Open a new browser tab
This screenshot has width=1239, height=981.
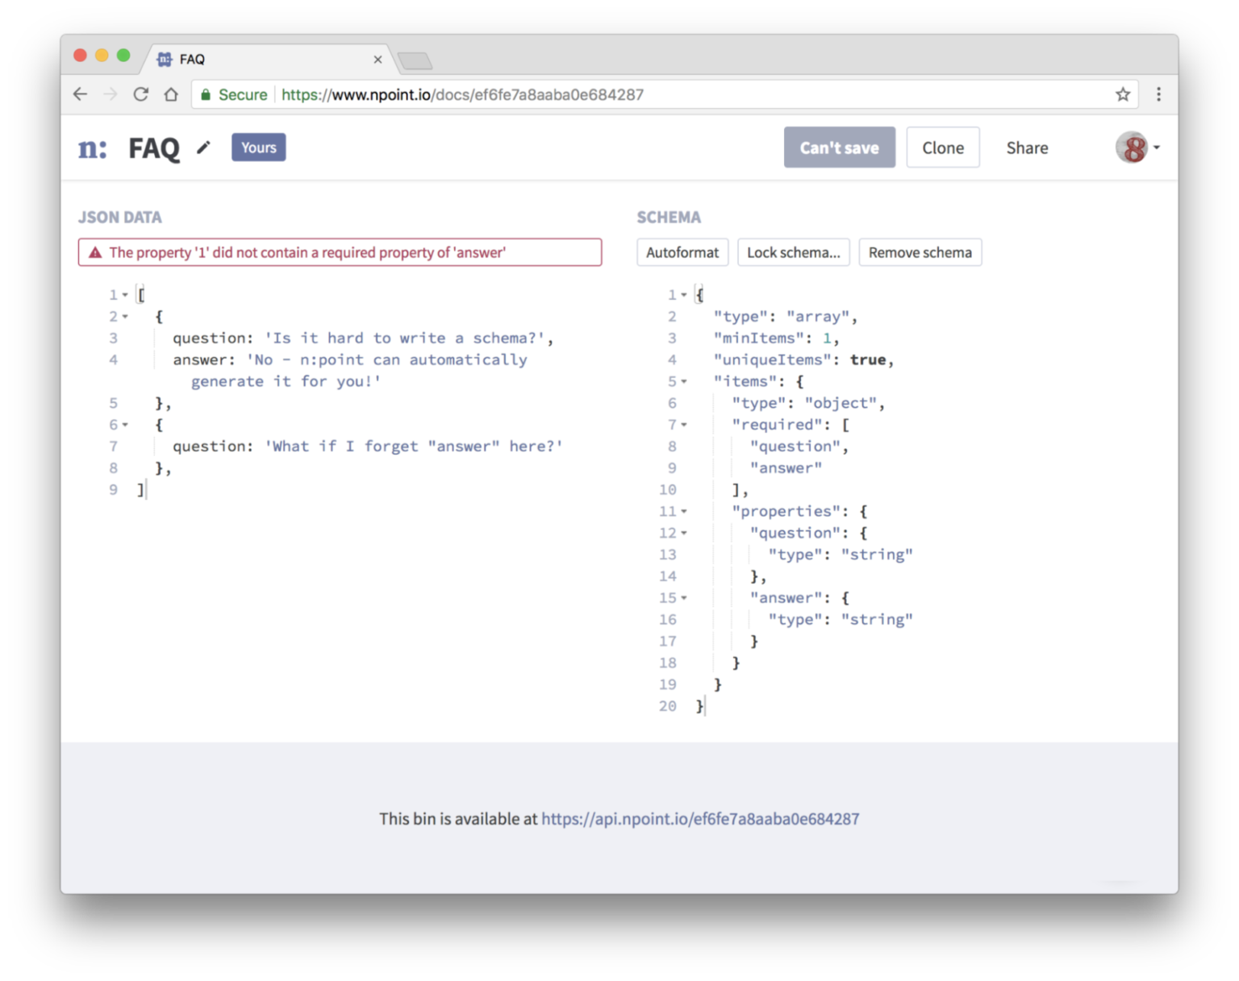point(415,60)
